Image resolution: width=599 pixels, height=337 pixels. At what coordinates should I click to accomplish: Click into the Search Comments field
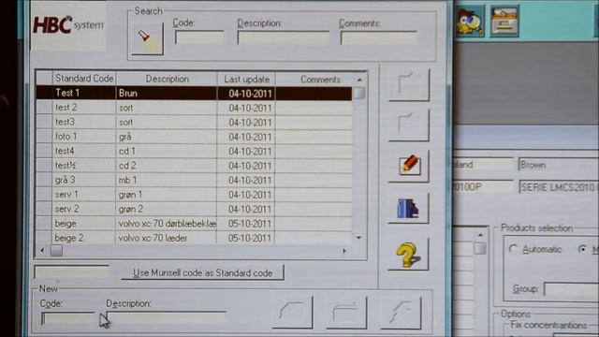[378, 37]
